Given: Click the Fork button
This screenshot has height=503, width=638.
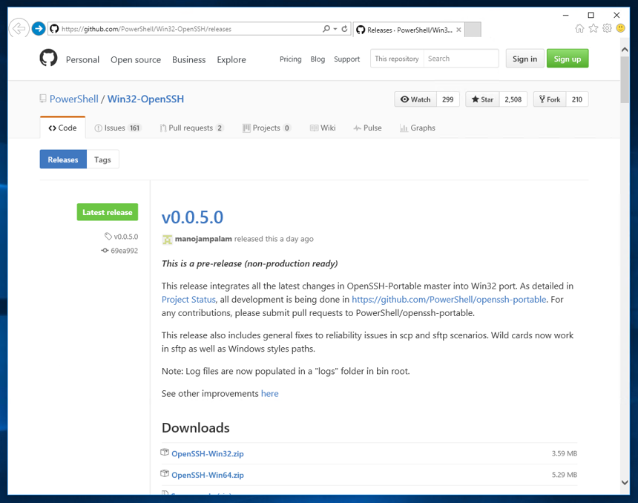Looking at the screenshot, I should click(550, 99).
